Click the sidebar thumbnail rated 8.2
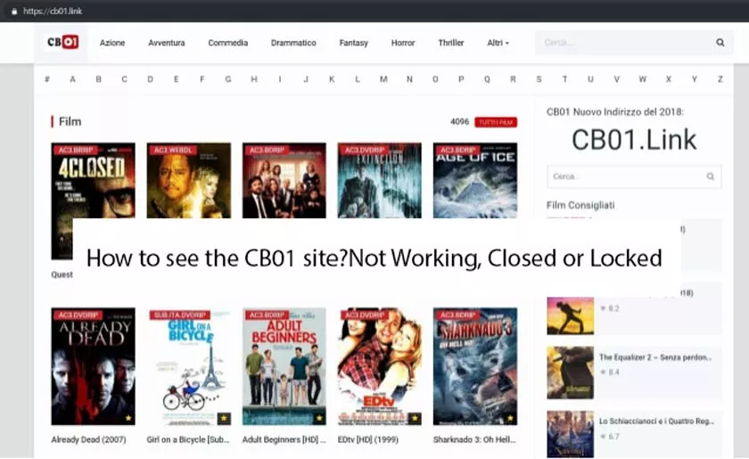749x459 pixels. coord(571,316)
